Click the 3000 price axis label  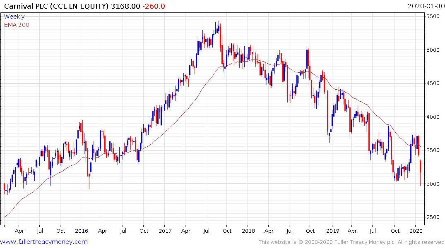(x=433, y=184)
